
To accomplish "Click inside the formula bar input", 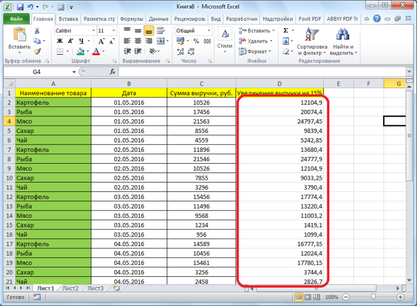I will point(262,72).
